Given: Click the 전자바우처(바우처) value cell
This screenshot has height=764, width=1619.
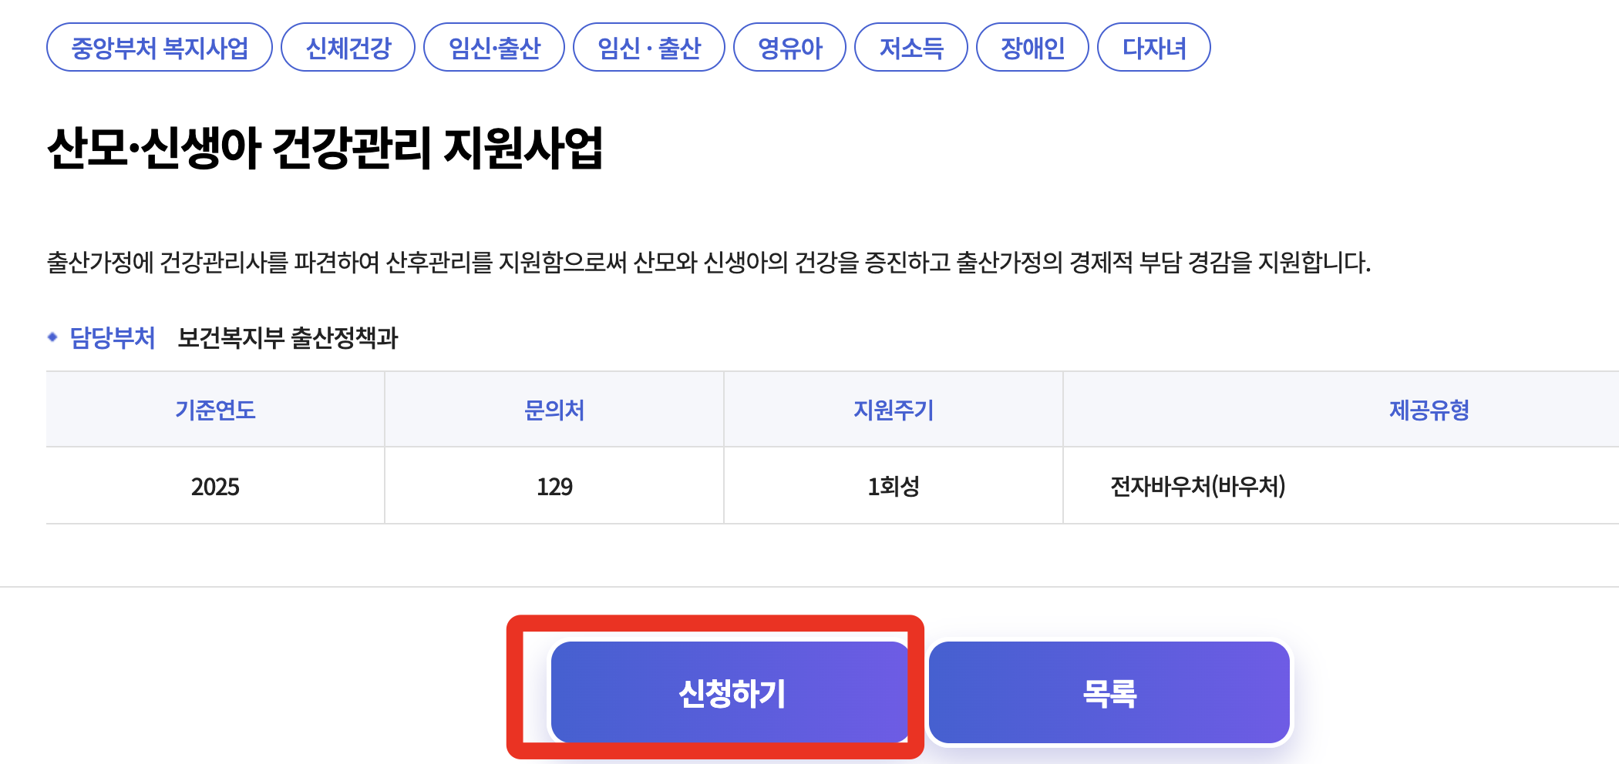Looking at the screenshot, I should tap(1196, 486).
